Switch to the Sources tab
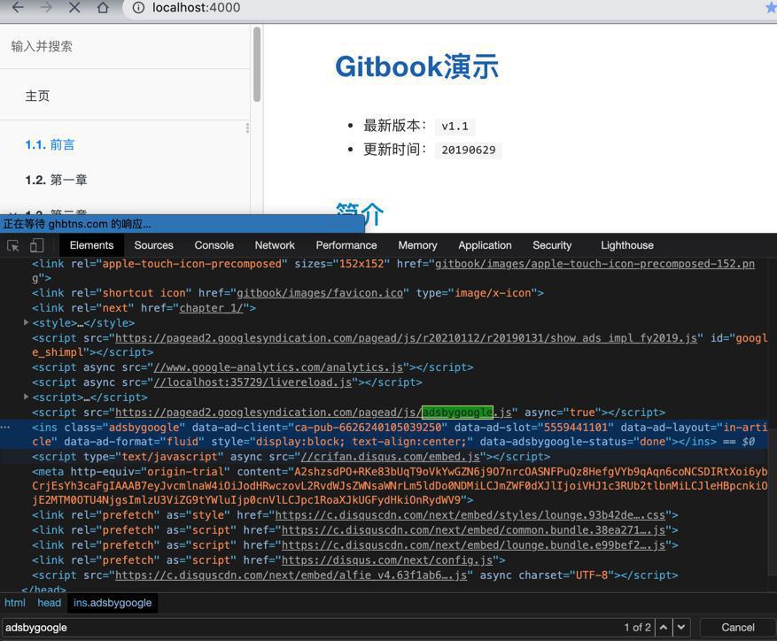The image size is (777, 641). click(x=153, y=245)
